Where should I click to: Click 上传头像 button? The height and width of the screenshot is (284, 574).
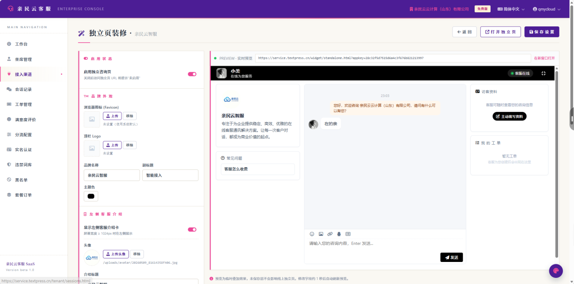click(x=116, y=254)
